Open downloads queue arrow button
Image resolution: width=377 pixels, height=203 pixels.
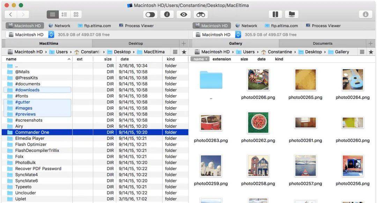click(365, 14)
